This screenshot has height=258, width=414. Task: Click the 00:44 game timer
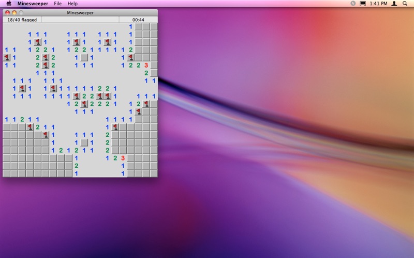[x=138, y=20]
